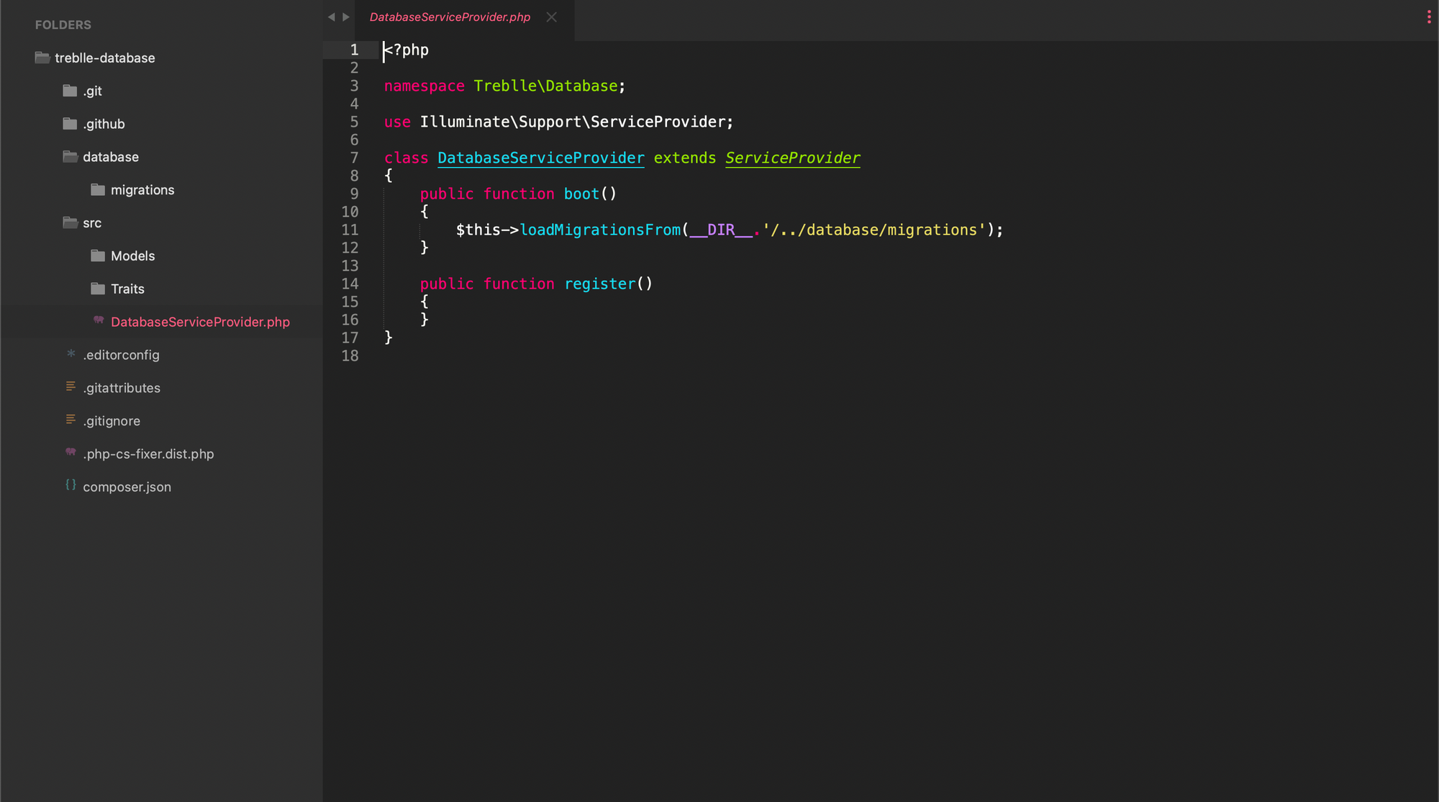This screenshot has height=802, width=1439.
Task: Click the class keyword on line 7
Action: point(407,158)
